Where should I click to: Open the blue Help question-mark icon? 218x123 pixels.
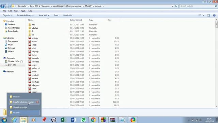pyautogui.click(x=214, y=15)
